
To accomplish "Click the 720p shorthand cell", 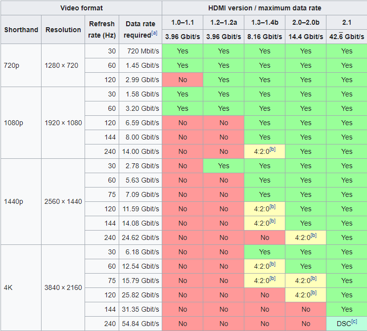I will tap(21, 65).
